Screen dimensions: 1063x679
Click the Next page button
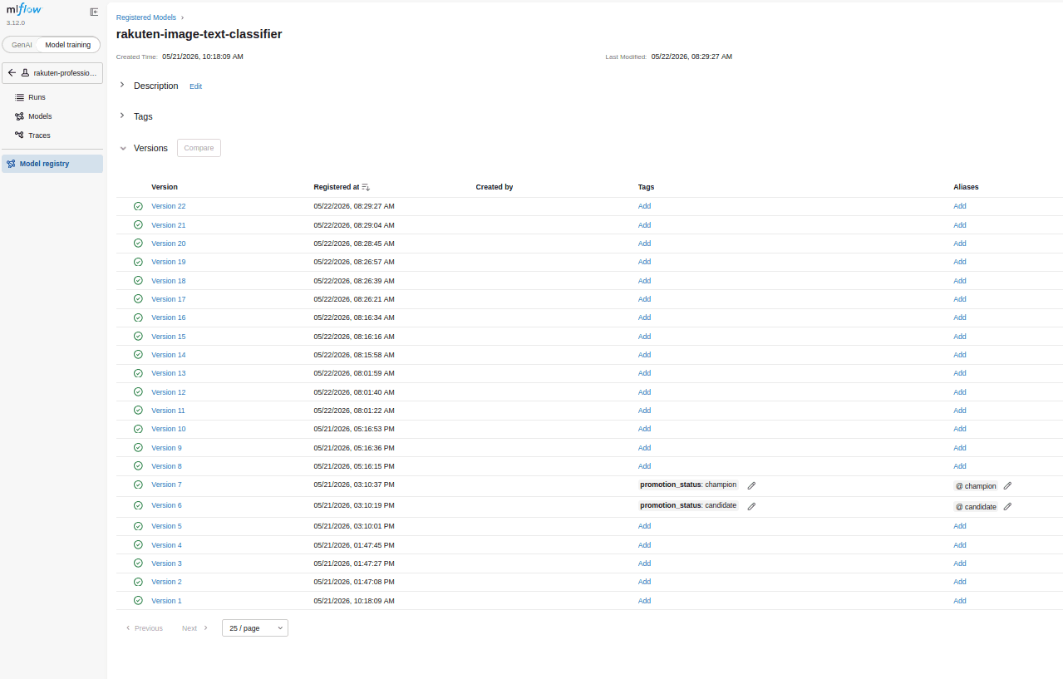[x=195, y=628]
